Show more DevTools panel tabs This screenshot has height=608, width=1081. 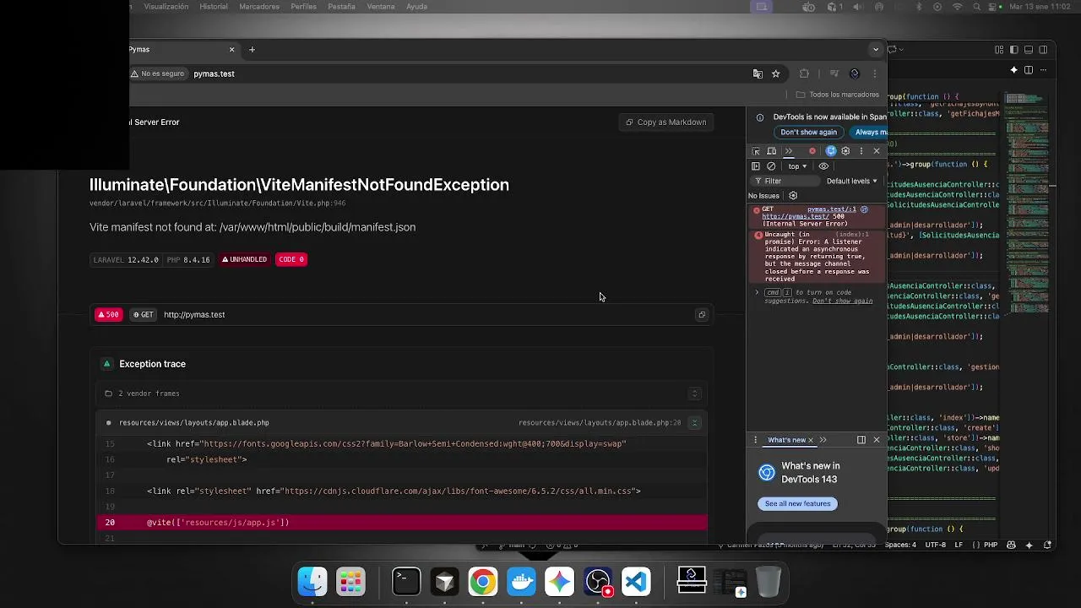[x=789, y=151]
